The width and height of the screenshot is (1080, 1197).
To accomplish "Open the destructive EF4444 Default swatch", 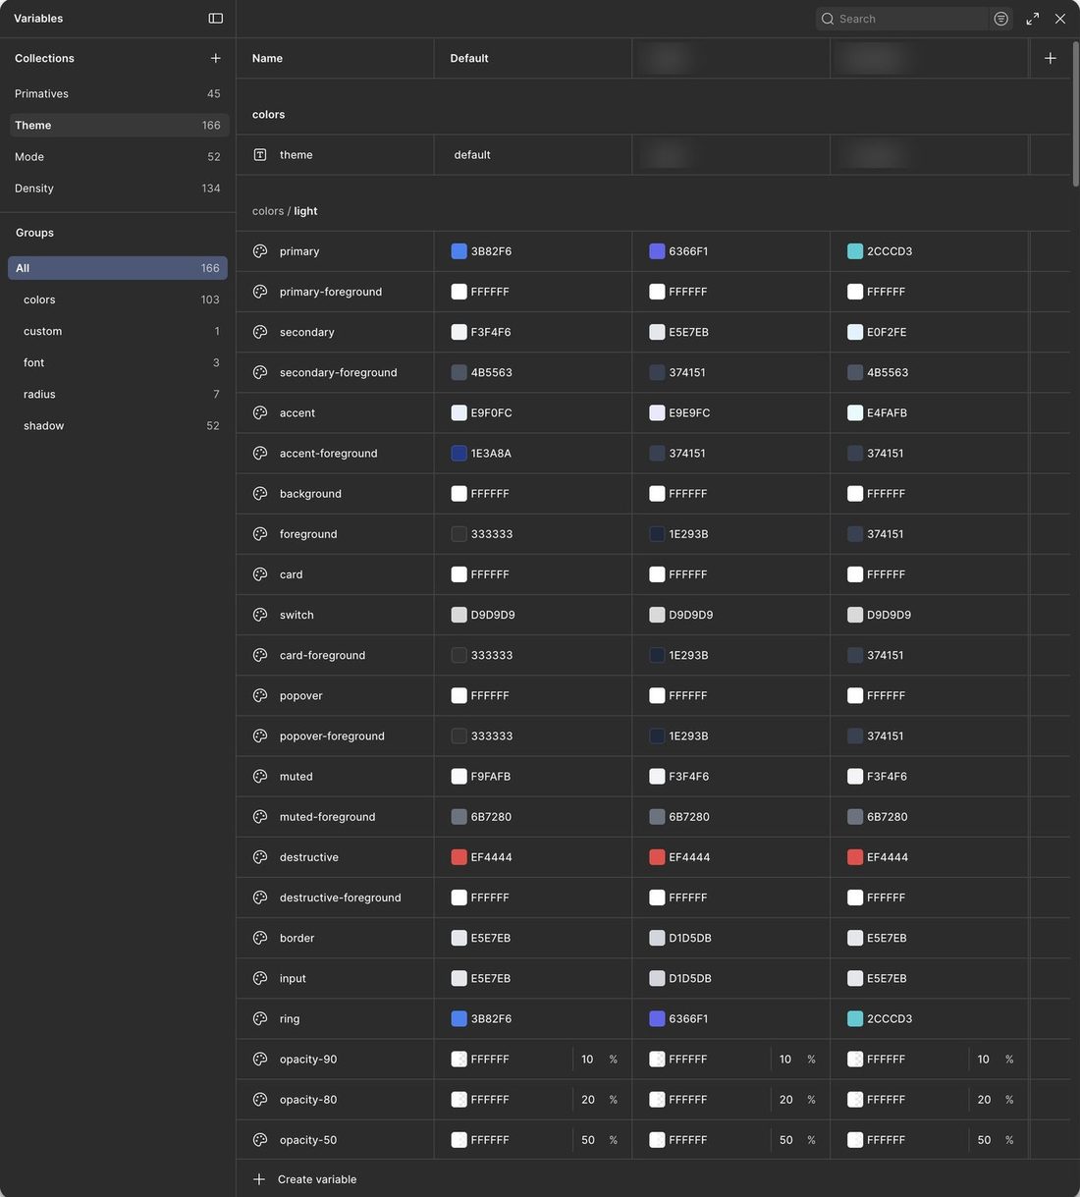I will [459, 857].
